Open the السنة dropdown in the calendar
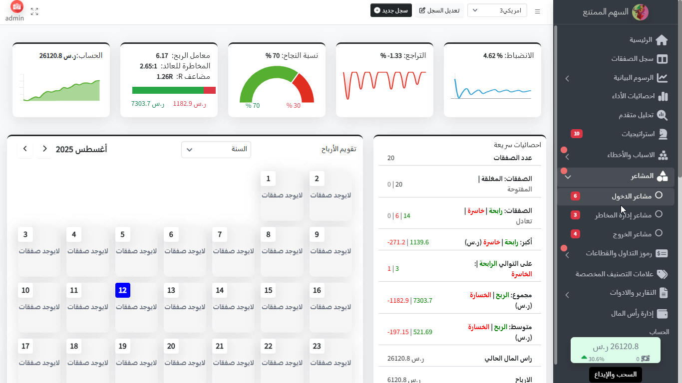This screenshot has width=682, height=383. pyautogui.click(x=216, y=150)
